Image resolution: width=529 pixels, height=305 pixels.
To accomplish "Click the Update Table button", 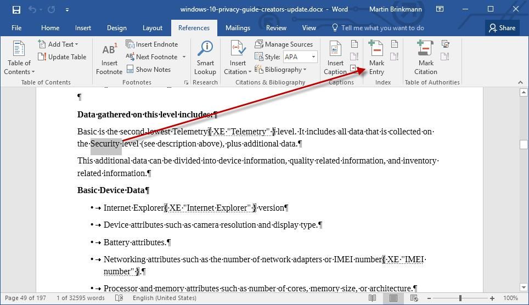I will (x=62, y=57).
